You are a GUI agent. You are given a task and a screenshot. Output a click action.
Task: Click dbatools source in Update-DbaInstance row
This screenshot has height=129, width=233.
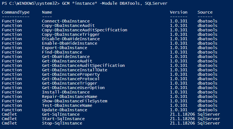(207, 110)
